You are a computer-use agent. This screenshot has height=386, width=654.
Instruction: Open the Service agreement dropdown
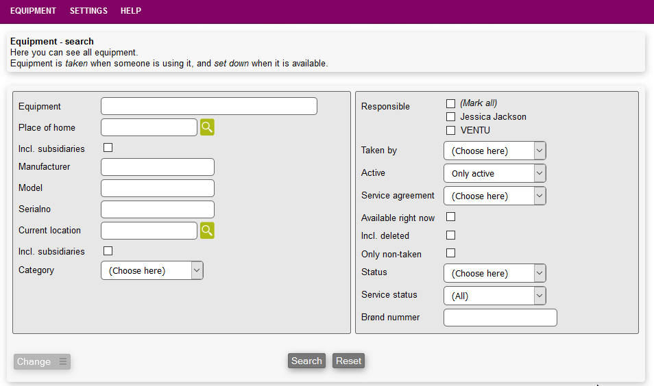pos(494,196)
